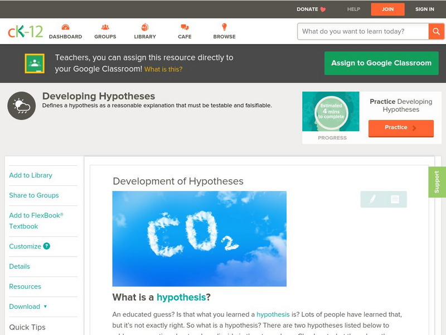446x335 pixels.
Task: Click the Google Classroom icon
Action: [35, 63]
